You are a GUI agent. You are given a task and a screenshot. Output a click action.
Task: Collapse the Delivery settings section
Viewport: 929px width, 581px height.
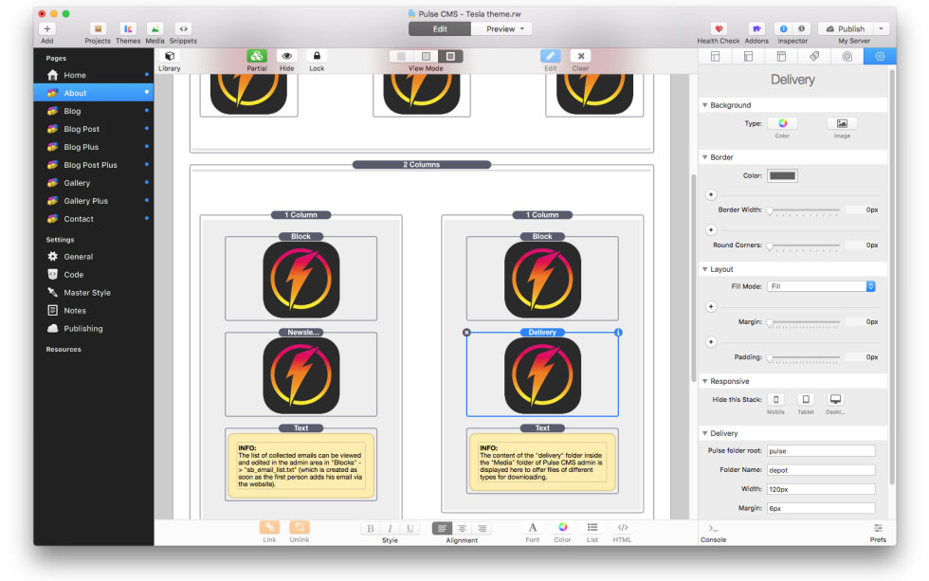705,433
